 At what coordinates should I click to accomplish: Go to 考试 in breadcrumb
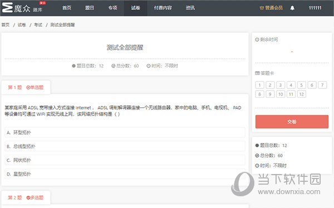(38, 25)
